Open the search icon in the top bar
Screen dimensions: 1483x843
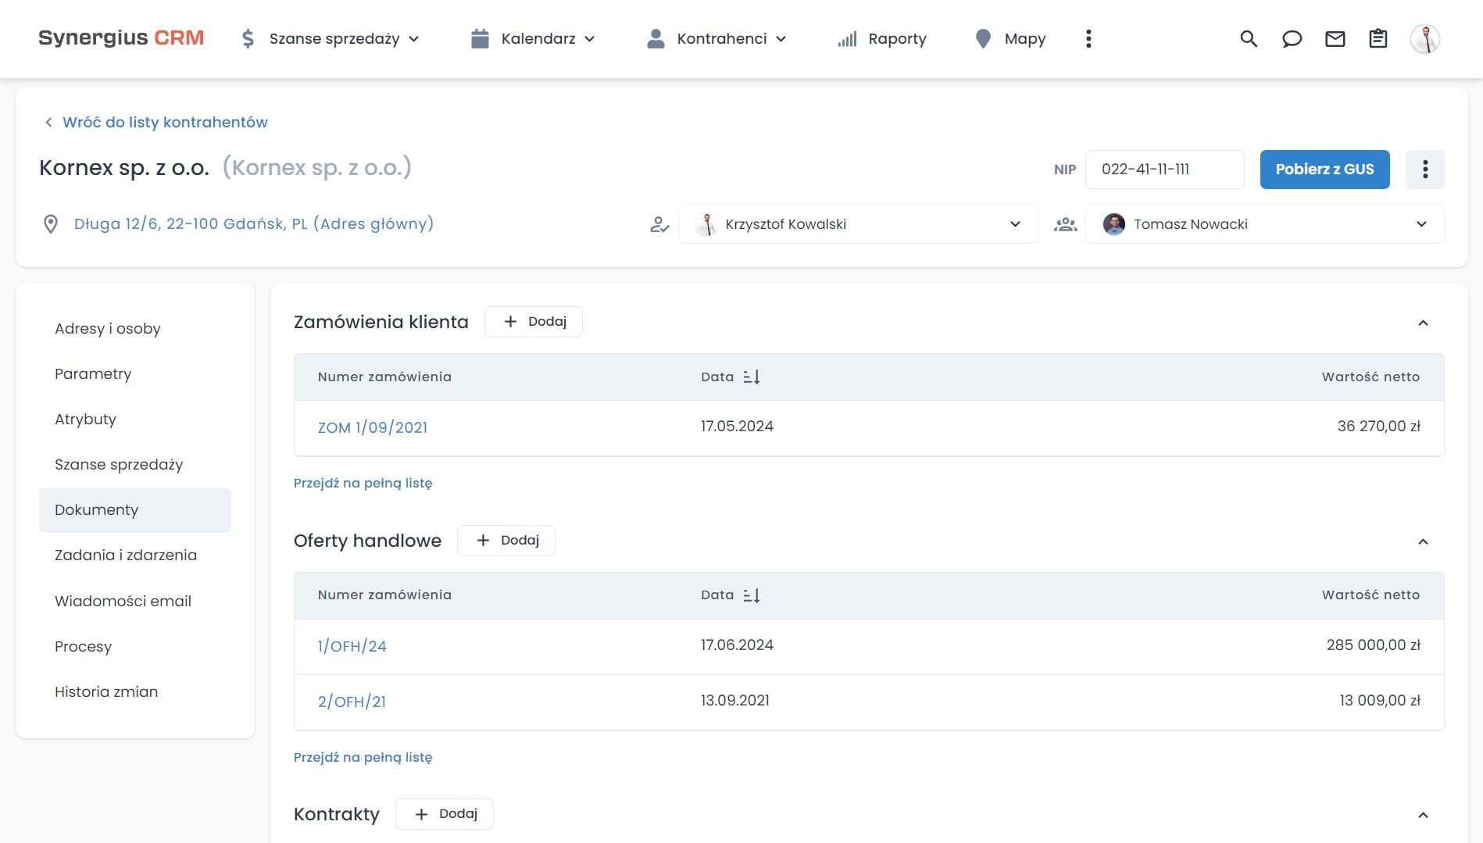tap(1248, 38)
